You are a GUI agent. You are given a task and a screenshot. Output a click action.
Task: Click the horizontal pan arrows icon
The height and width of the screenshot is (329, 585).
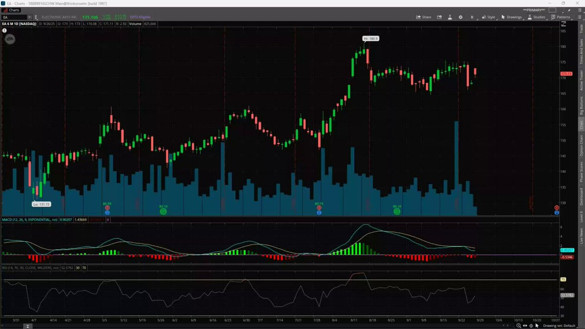[x=525, y=326]
